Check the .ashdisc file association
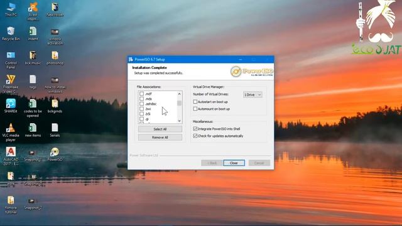 pos(142,104)
